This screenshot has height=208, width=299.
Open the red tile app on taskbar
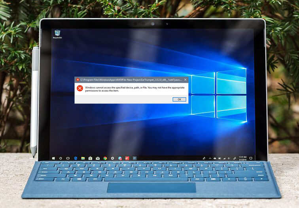click(127, 158)
